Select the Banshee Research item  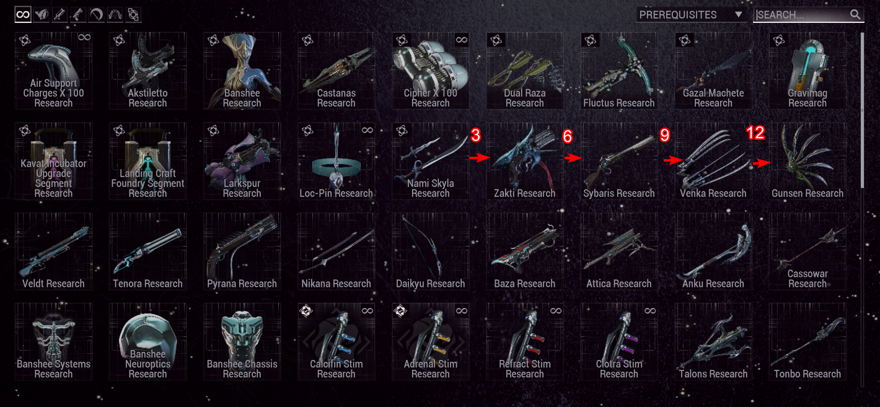tap(242, 71)
